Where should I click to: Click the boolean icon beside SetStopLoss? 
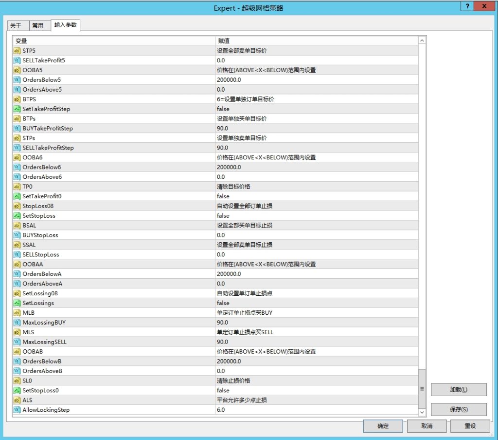pos(17,216)
